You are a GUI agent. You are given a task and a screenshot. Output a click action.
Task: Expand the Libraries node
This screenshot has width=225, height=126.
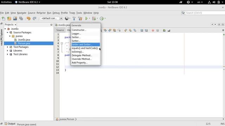pos(8,50)
